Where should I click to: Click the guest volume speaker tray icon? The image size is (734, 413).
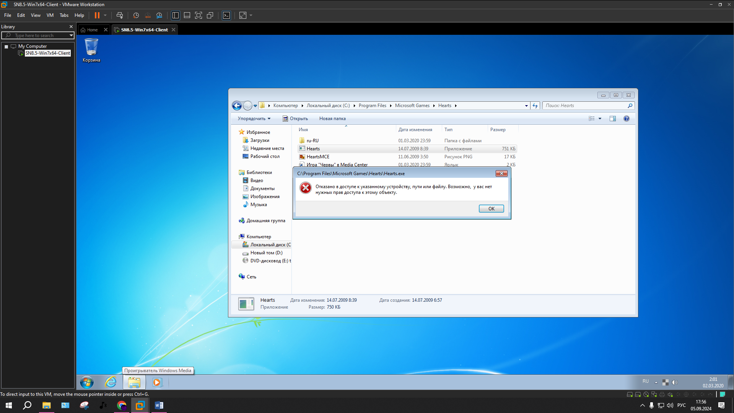coord(675,382)
